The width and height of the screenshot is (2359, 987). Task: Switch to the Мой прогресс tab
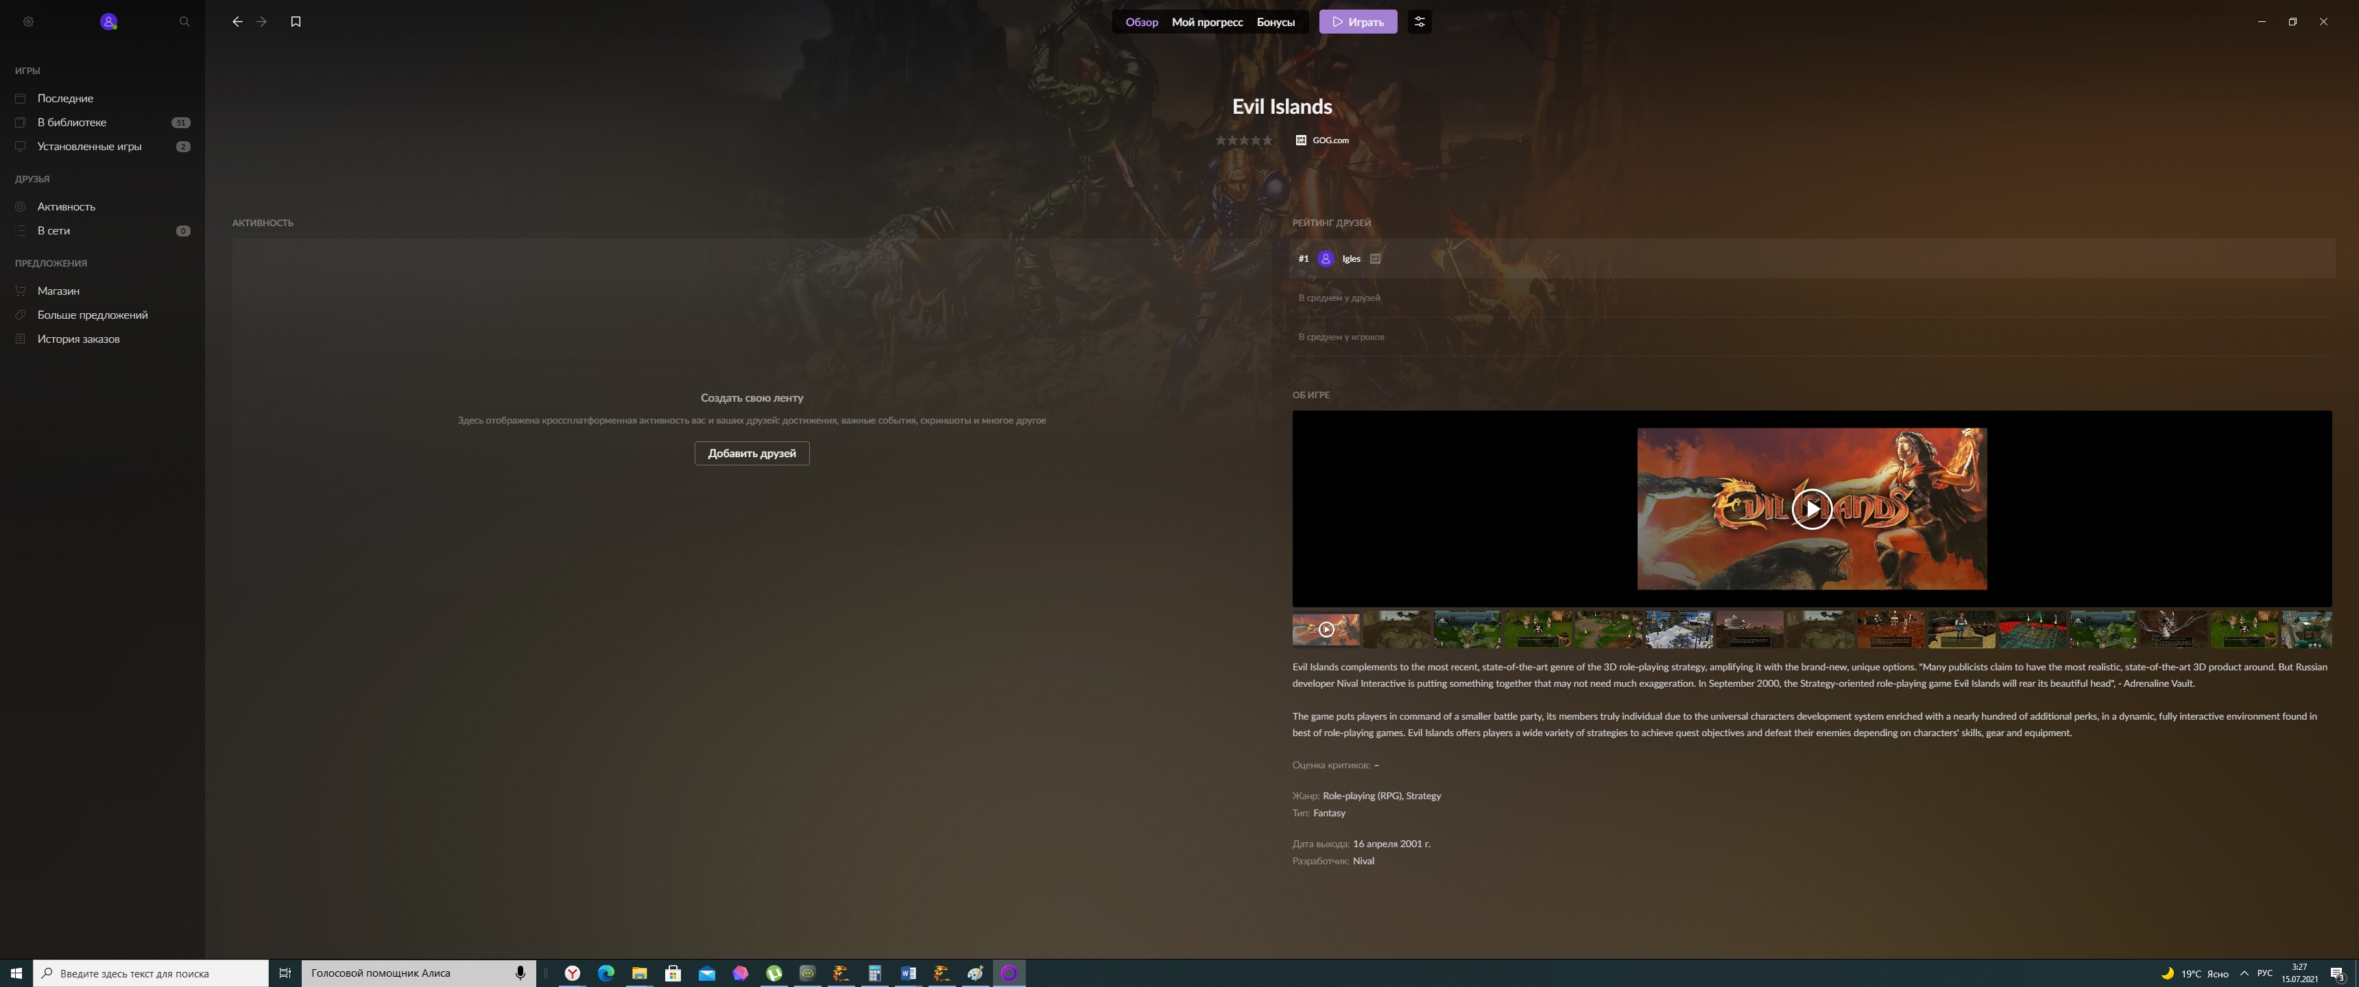click(x=1207, y=22)
